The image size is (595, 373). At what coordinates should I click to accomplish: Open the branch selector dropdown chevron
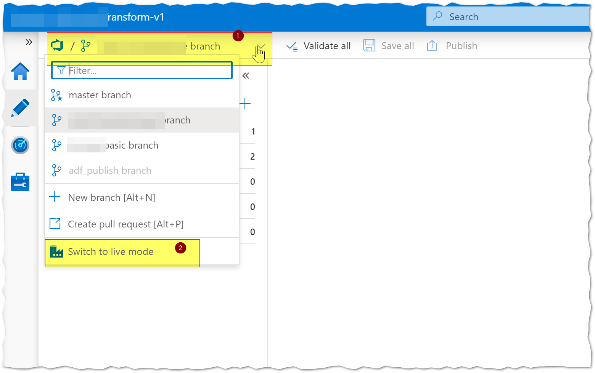[x=261, y=48]
